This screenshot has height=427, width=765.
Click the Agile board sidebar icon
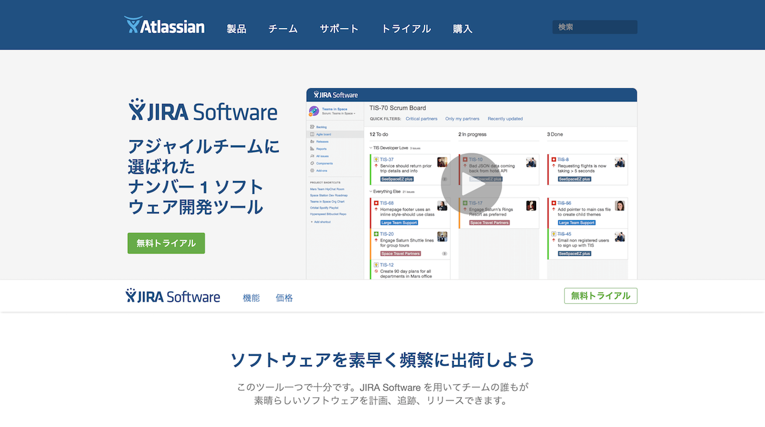312,134
